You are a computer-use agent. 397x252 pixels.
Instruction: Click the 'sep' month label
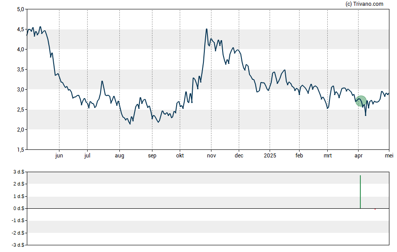click(x=152, y=156)
